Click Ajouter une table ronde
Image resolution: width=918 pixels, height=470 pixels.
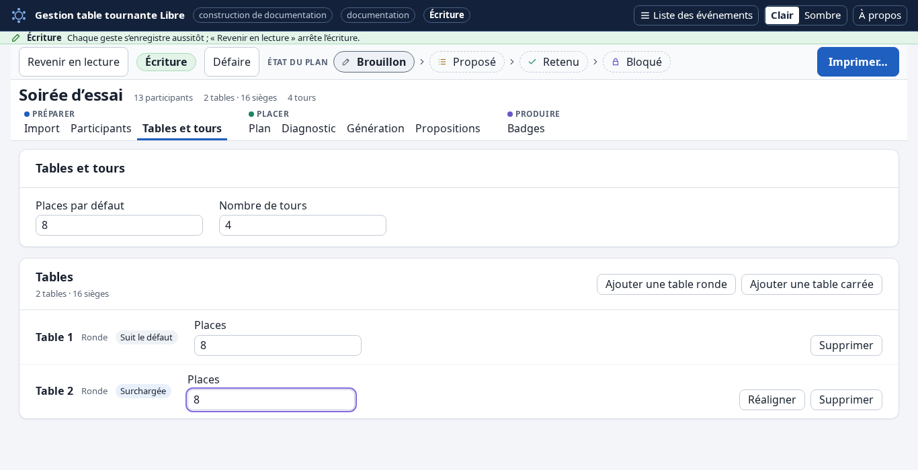666,284
